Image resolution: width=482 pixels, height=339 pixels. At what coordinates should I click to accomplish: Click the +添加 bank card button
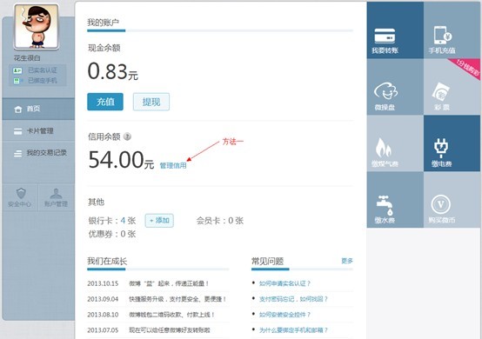[159, 221]
